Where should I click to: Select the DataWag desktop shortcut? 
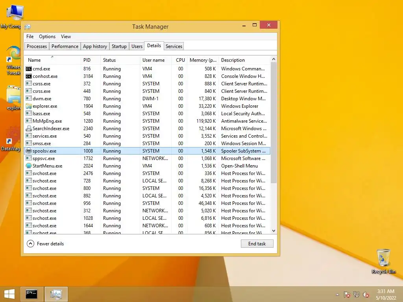11,138
